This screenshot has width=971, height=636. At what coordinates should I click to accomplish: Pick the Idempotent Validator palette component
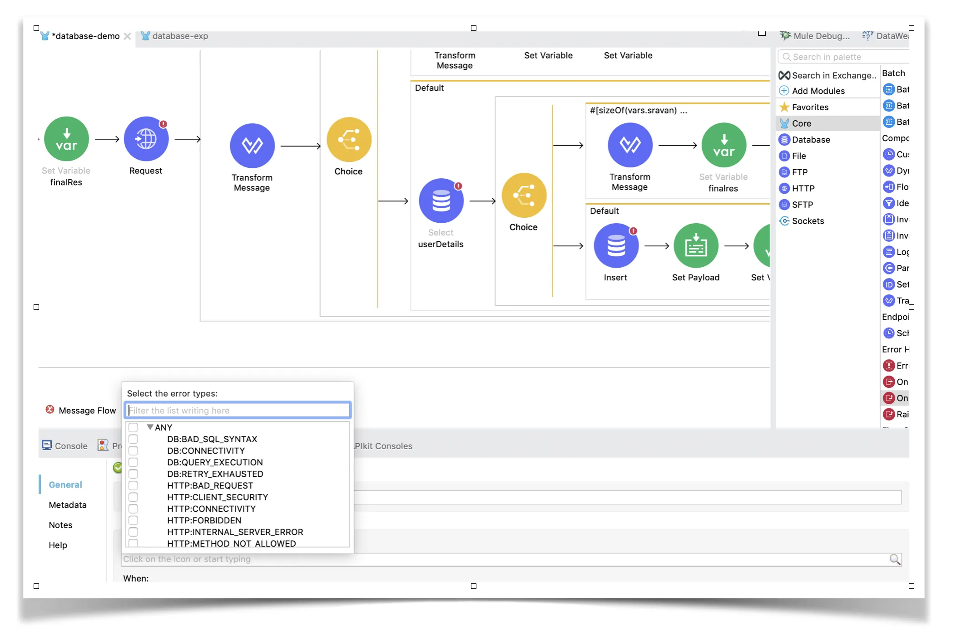896,203
